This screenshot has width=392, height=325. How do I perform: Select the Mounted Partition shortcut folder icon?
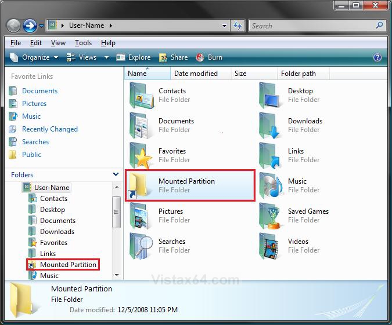coord(138,185)
